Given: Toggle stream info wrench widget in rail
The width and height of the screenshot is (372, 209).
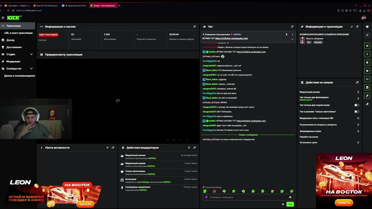Looking at the screenshot, I should (367, 96).
